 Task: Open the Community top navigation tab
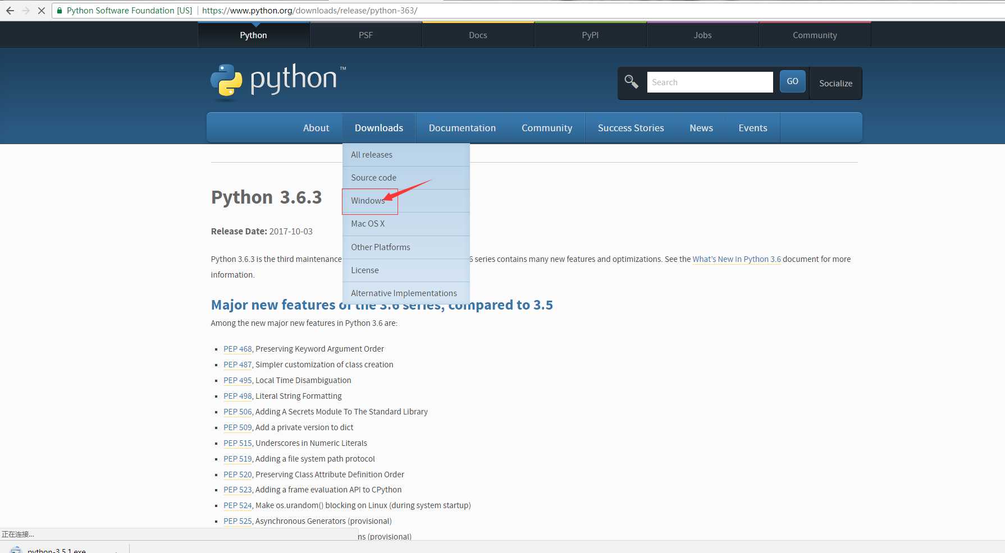point(815,35)
